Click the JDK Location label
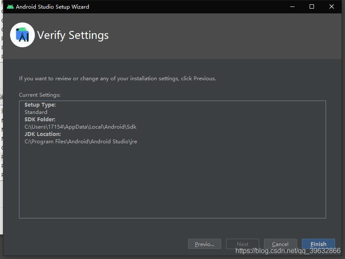Screen dimensions: 345x259 pos(43,134)
